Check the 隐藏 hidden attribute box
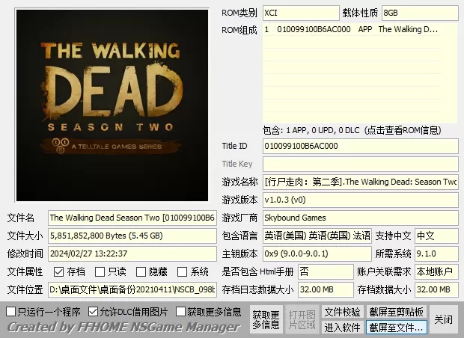 (141, 271)
